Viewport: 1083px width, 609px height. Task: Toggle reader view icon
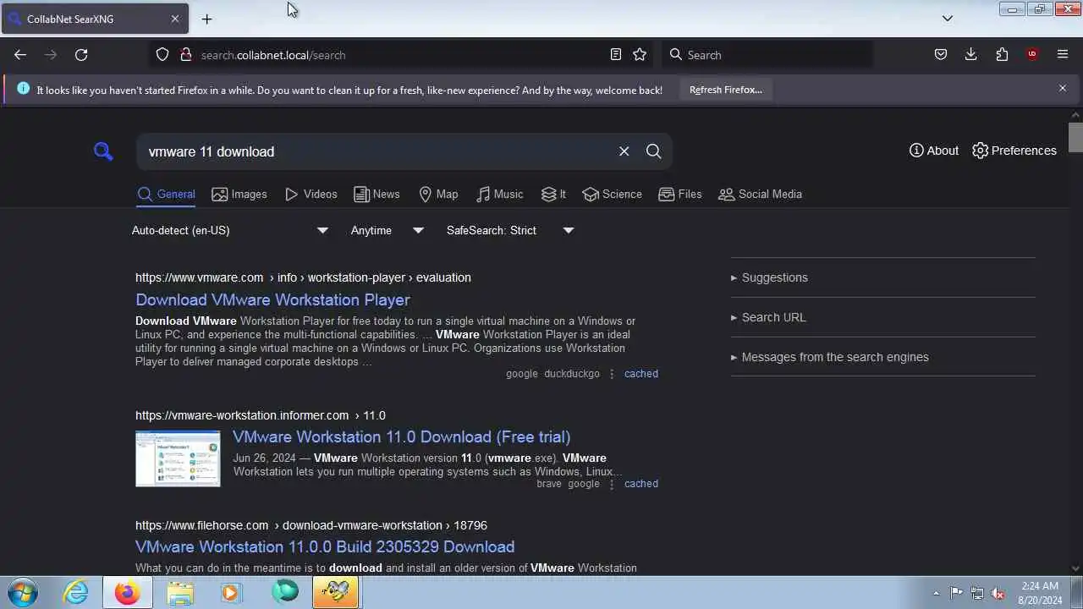(616, 55)
